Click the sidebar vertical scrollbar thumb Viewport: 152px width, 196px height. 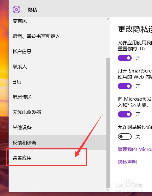(108, 123)
